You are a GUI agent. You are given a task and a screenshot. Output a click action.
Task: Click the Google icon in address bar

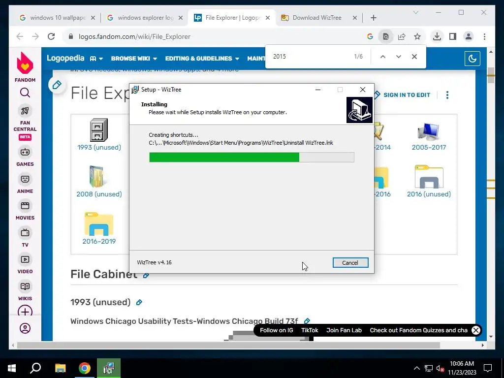pyautogui.click(x=370, y=36)
